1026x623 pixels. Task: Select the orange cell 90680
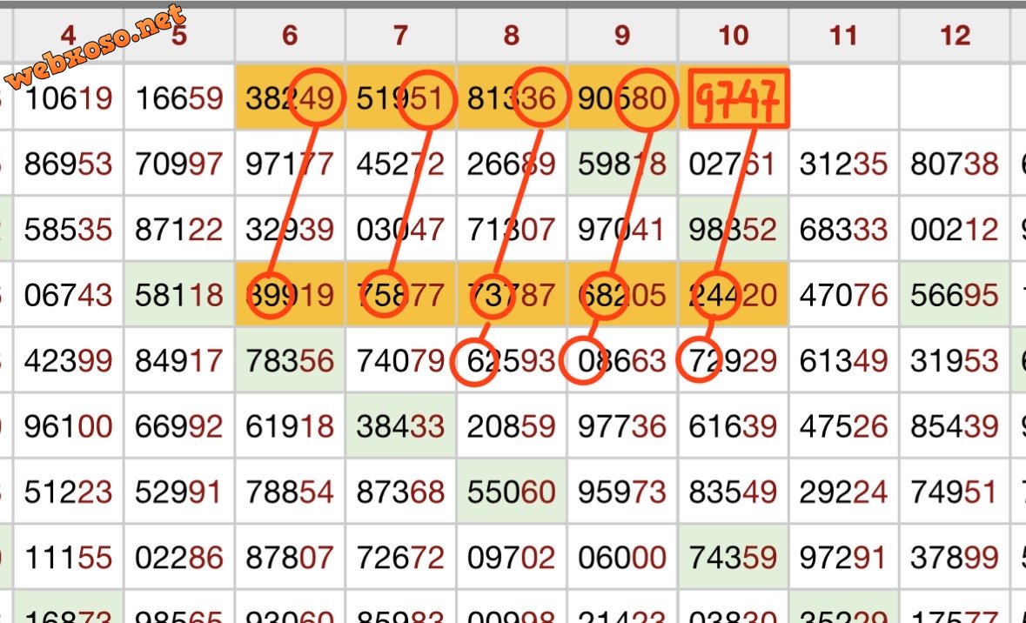tap(622, 98)
